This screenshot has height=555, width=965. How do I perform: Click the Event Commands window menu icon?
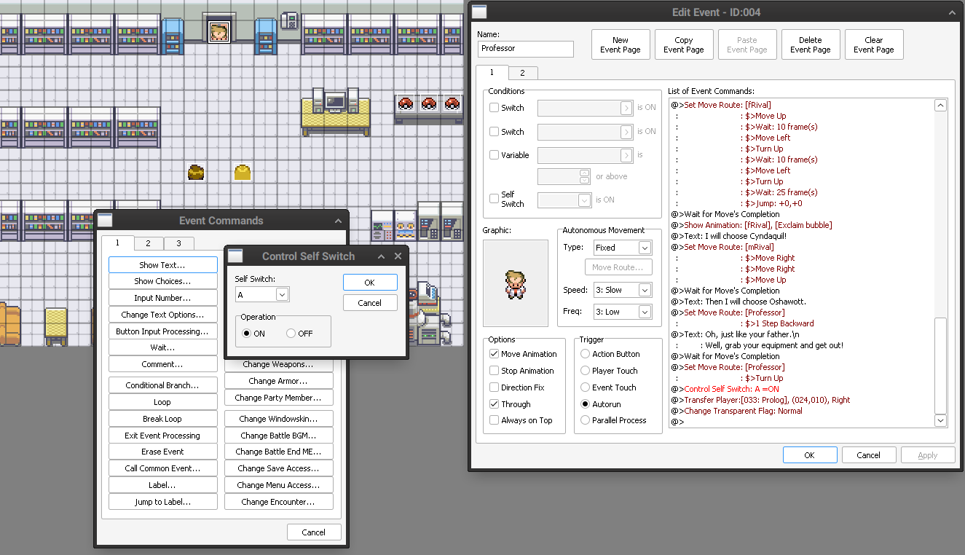coord(105,221)
